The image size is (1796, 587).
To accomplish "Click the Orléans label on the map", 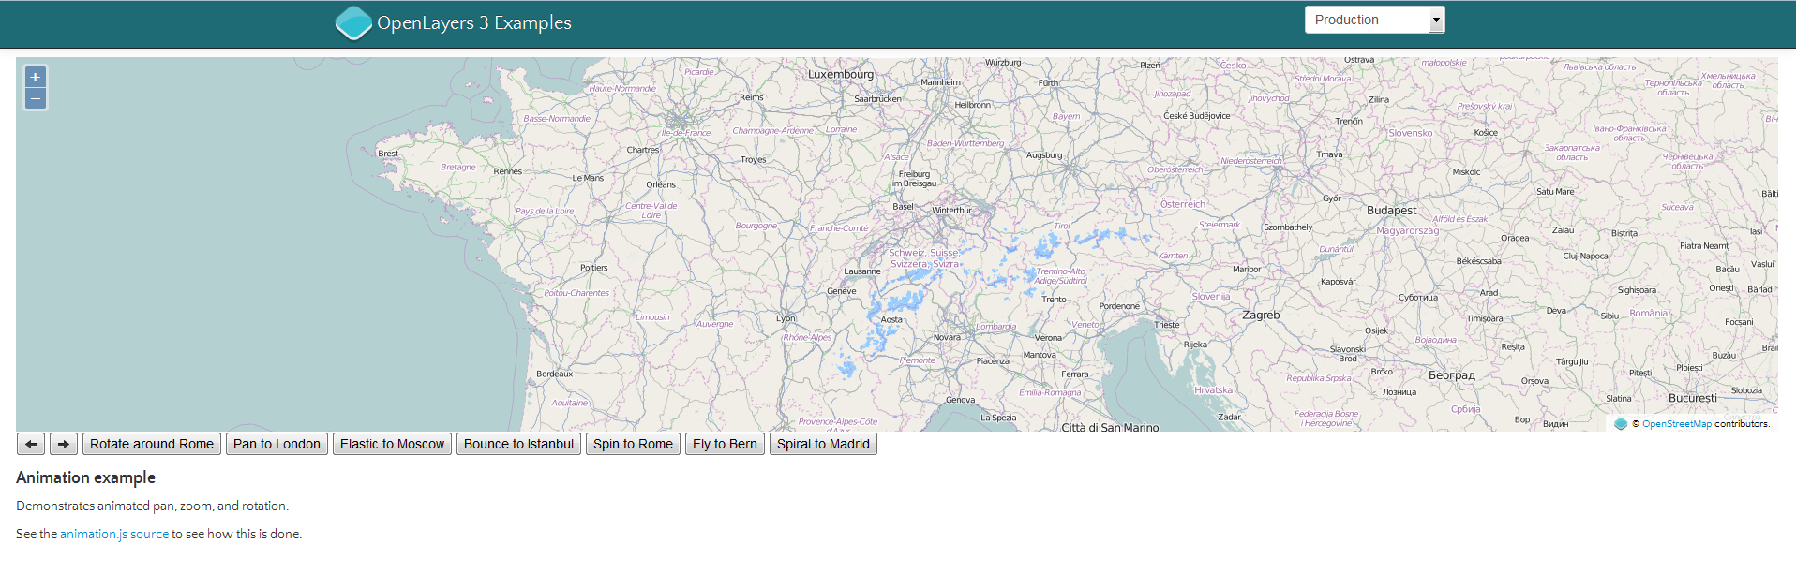I will (x=661, y=184).
